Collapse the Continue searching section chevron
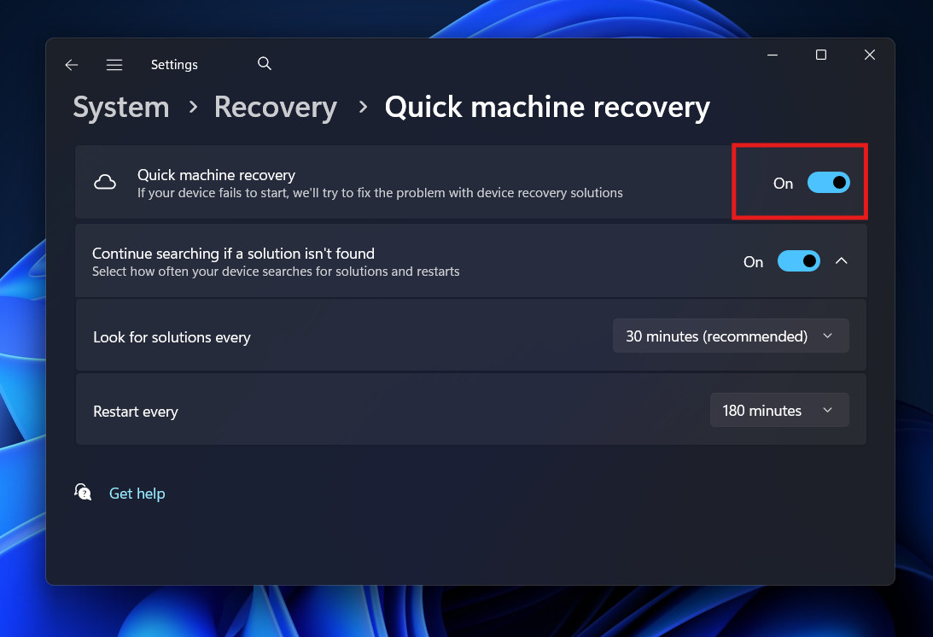 tap(842, 260)
